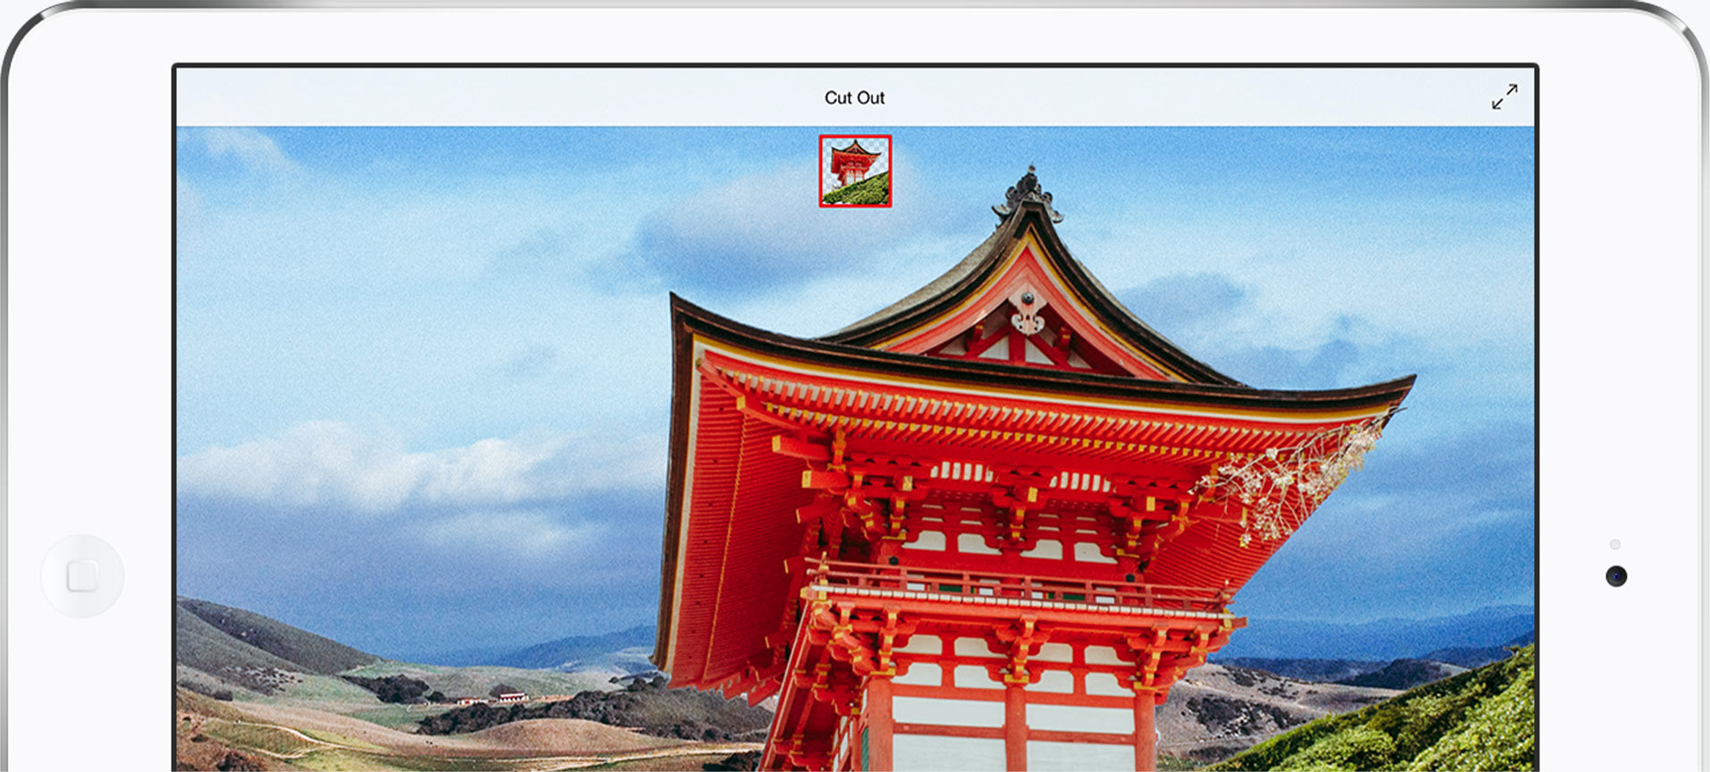Tap the red-roofed white building in the valley
1710x772 pixels.
[x=512, y=697]
